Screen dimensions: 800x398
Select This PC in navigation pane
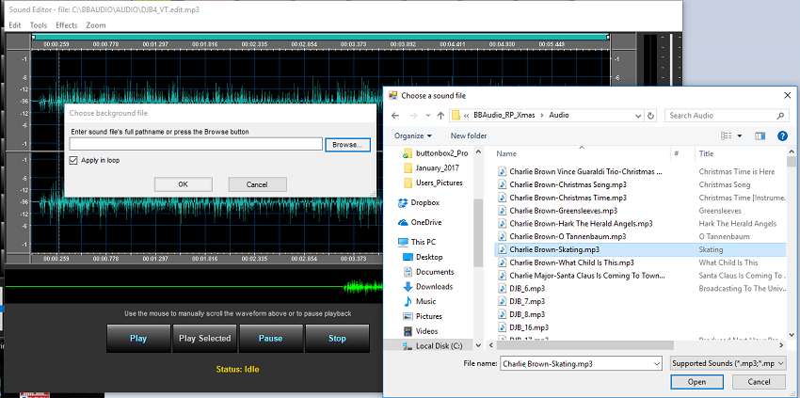(x=417, y=242)
